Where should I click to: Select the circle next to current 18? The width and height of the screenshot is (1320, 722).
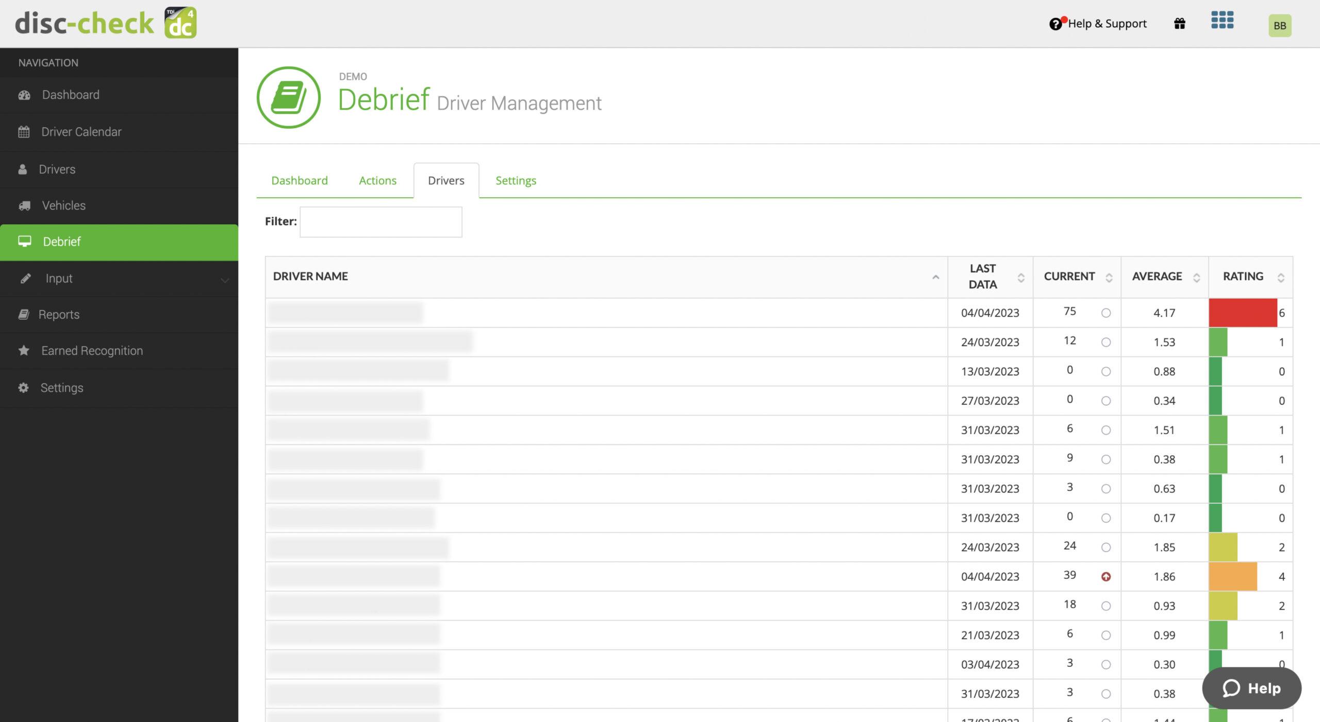(x=1106, y=606)
